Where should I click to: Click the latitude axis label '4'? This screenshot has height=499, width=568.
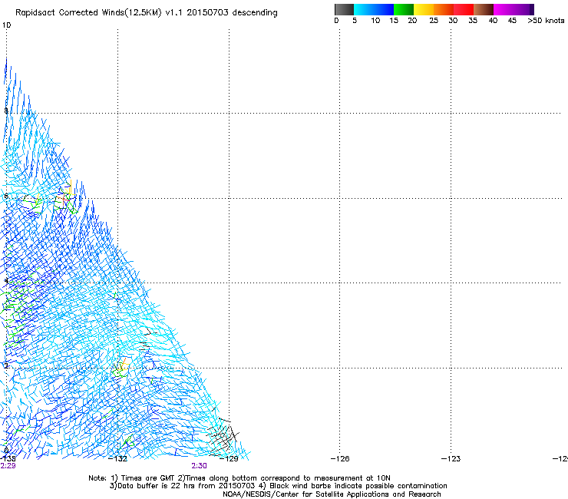click(6, 280)
